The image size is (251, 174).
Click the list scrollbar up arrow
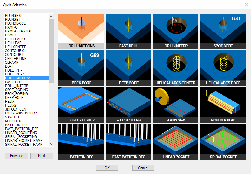[x=51, y=16]
